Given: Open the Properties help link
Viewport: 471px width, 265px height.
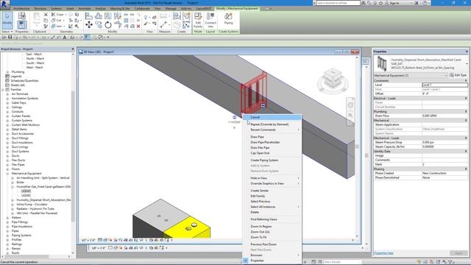Looking at the screenshot, I should pos(383,253).
